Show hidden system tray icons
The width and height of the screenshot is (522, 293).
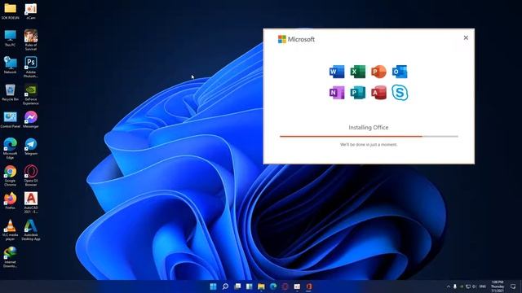449,286
